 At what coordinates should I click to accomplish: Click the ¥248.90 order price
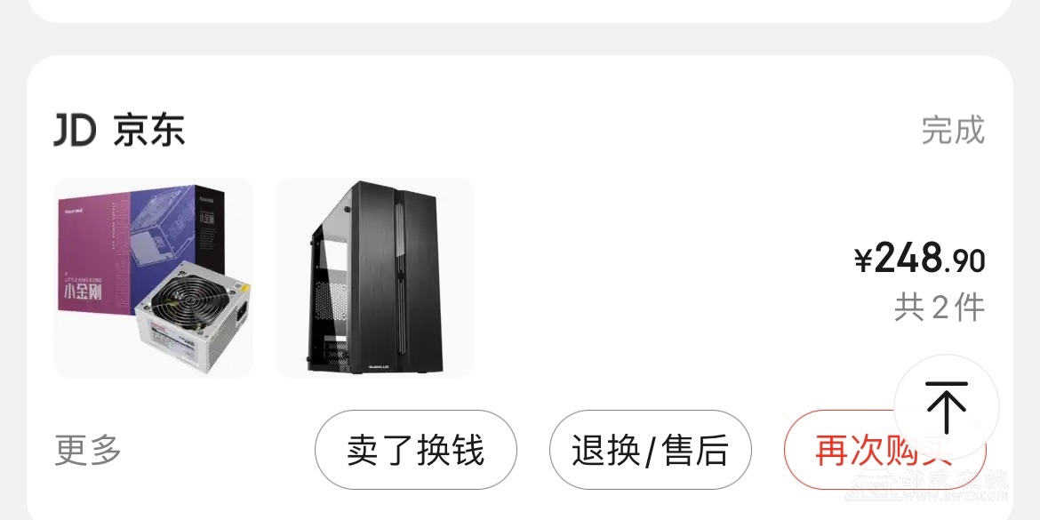pos(919,258)
